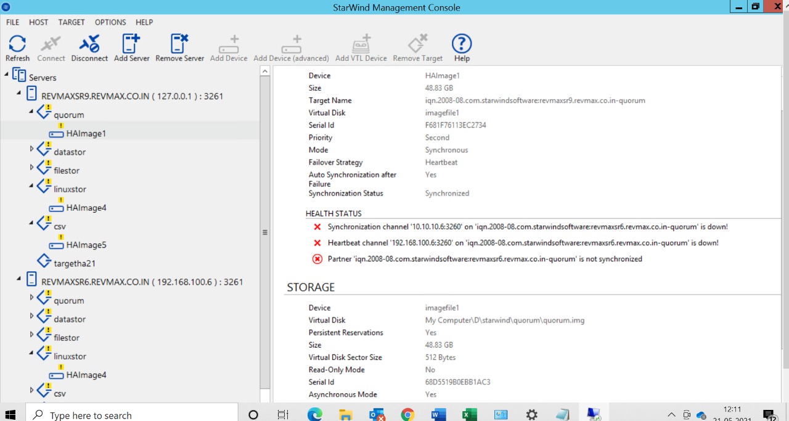789x421 pixels.
Task: Open Outlook from the taskbar
Action: point(377,415)
